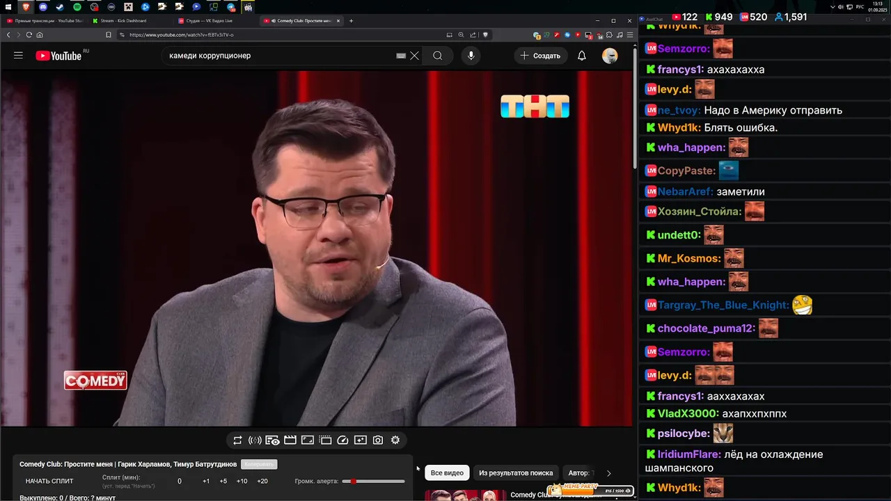Toggle the pop-up player eye icon
The width and height of the screenshot is (891, 501).
tap(272, 440)
